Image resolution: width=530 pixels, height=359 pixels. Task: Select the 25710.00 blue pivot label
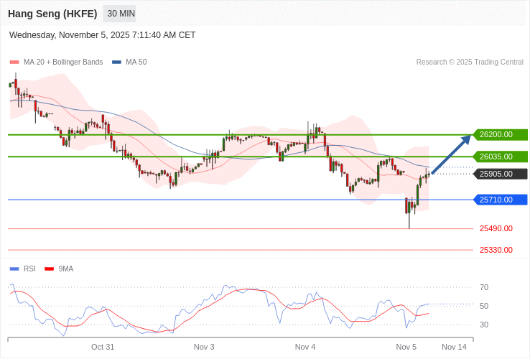tap(500, 200)
